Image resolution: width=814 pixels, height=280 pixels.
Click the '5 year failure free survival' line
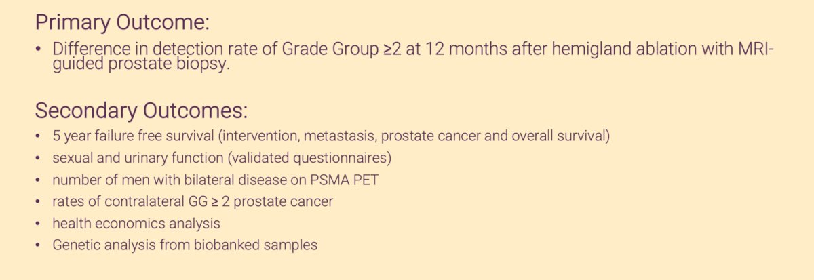point(331,136)
